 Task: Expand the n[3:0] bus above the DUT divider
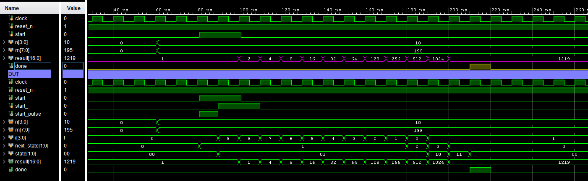tap(4, 42)
